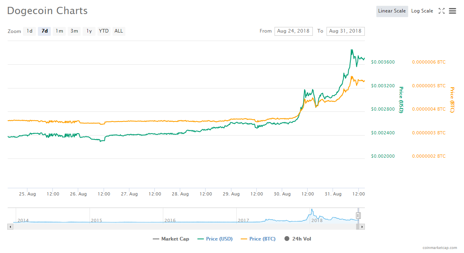Image resolution: width=464 pixels, height=253 pixels.
Task: Open the chart hamburger menu
Action: point(452,11)
